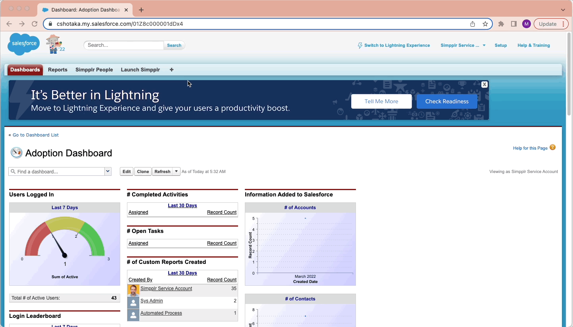The image size is (573, 327).
Task: Click Last 30 Days under Custom Reports Created
Action: pyautogui.click(x=183, y=273)
